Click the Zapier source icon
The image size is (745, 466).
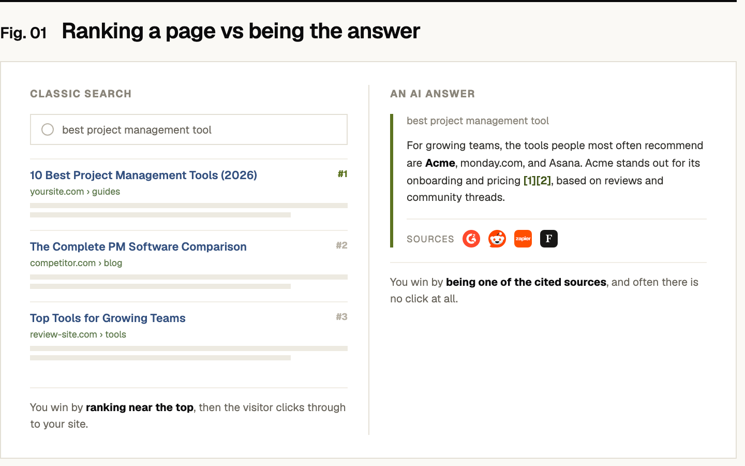tap(523, 239)
